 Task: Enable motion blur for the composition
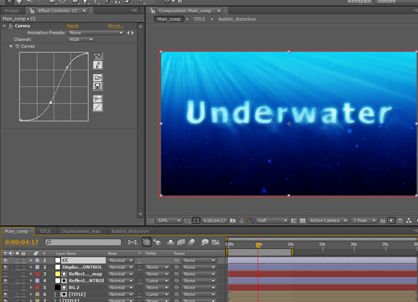point(192,242)
